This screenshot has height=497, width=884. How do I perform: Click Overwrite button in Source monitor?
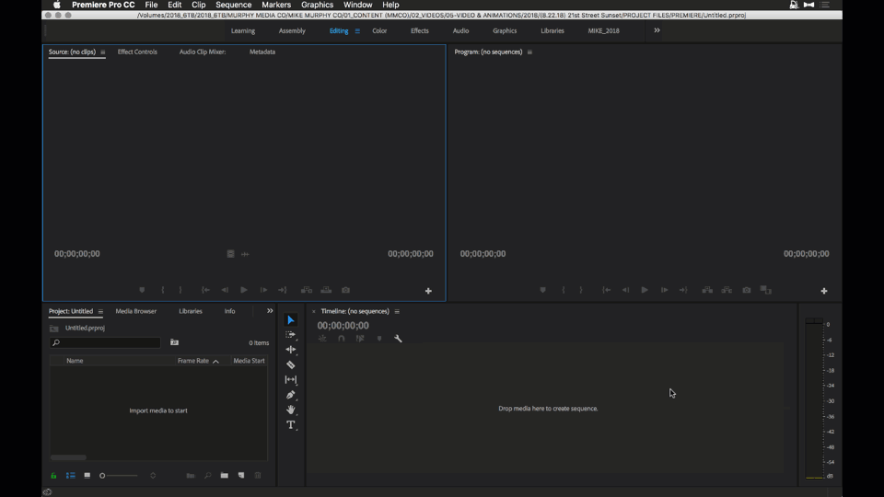point(326,290)
